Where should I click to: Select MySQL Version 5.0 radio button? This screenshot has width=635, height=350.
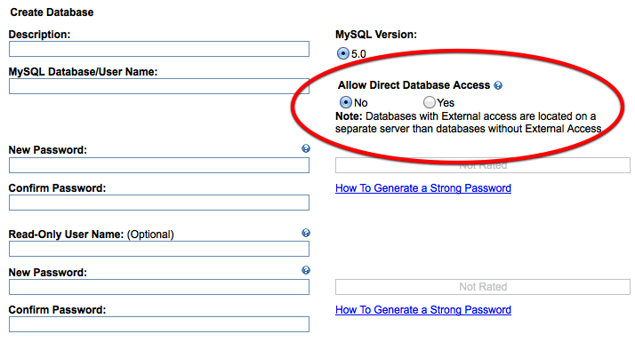point(343,53)
